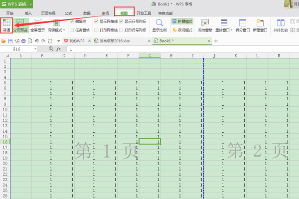The height and width of the screenshot is (199, 299).
Task: Select row 16 header
Action: point(5,142)
